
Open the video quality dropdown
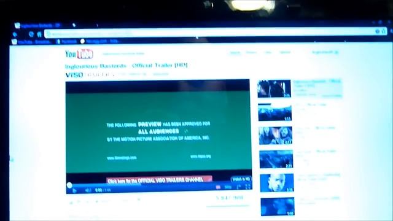(x=228, y=187)
